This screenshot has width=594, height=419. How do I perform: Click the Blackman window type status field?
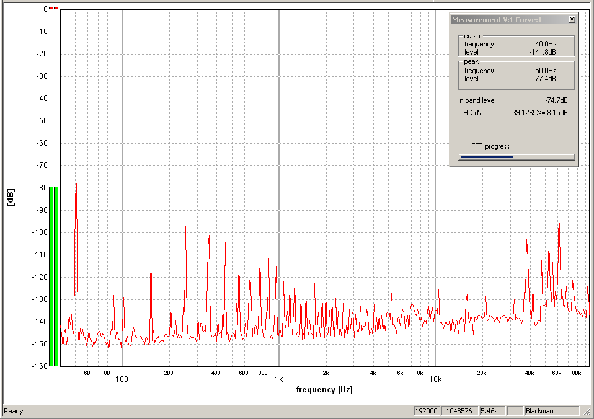pyautogui.click(x=551, y=411)
